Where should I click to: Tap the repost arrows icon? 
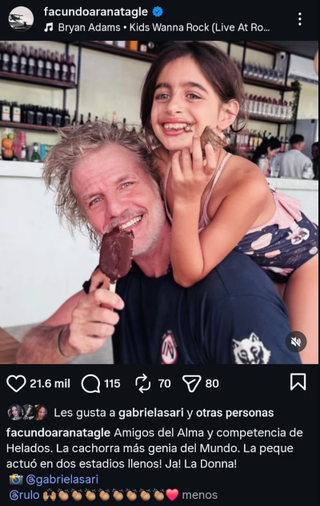(142, 383)
